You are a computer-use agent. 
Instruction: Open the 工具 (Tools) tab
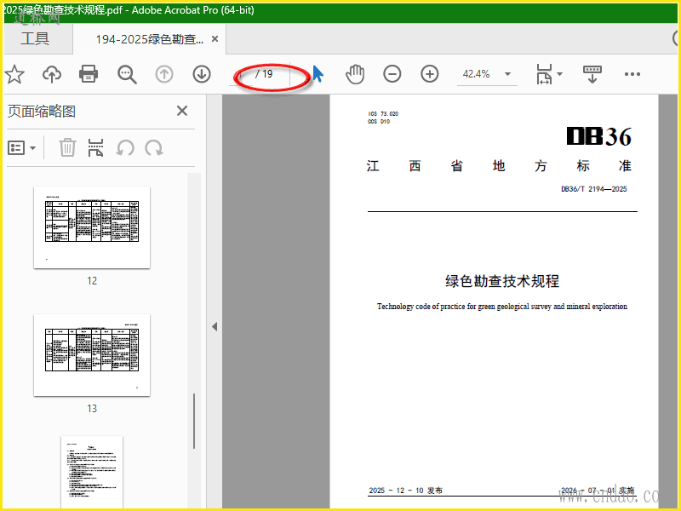(35, 38)
